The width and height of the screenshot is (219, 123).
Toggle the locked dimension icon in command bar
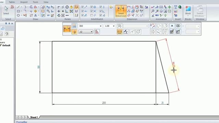point(74,32)
